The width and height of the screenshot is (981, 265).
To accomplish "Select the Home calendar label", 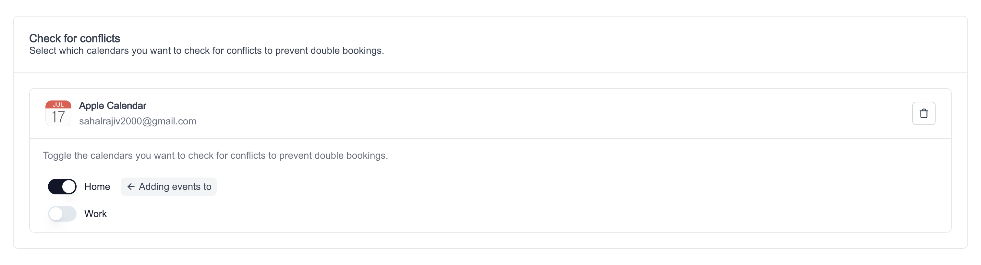I will (97, 187).
